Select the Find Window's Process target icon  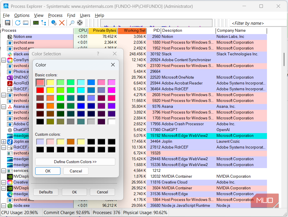coord(80,23)
